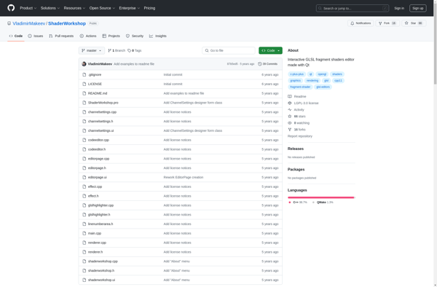
Task: View the 1 Branch link
Action: pyautogui.click(x=117, y=50)
